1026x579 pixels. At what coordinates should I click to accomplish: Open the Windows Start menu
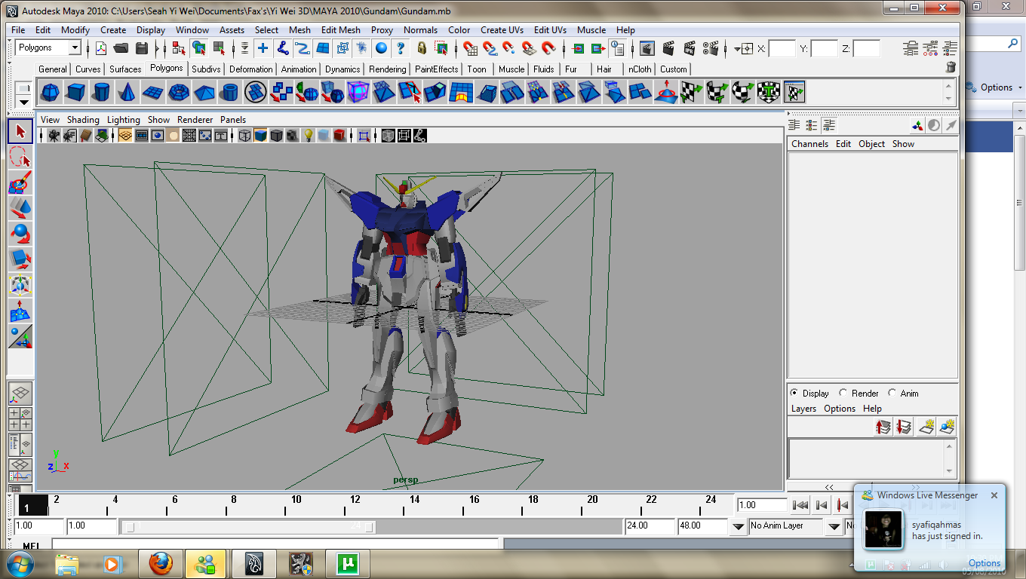[x=20, y=563]
